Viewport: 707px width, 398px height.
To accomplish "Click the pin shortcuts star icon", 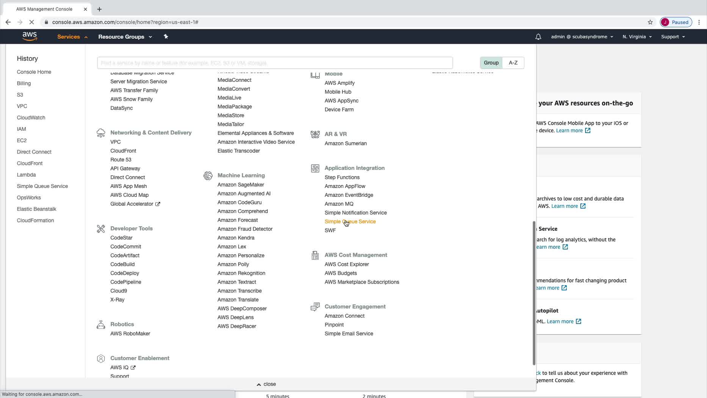I will [x=166, y=36].
